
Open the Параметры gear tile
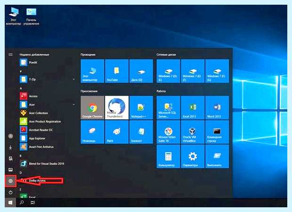click(x=193, y=156)
